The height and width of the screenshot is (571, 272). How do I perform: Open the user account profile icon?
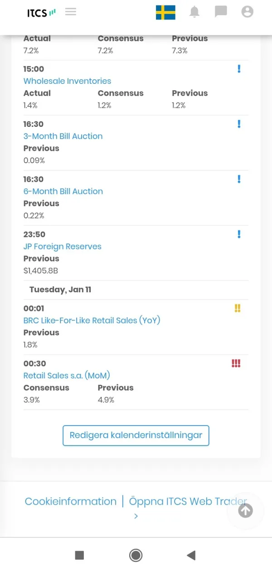pos(247,12)
